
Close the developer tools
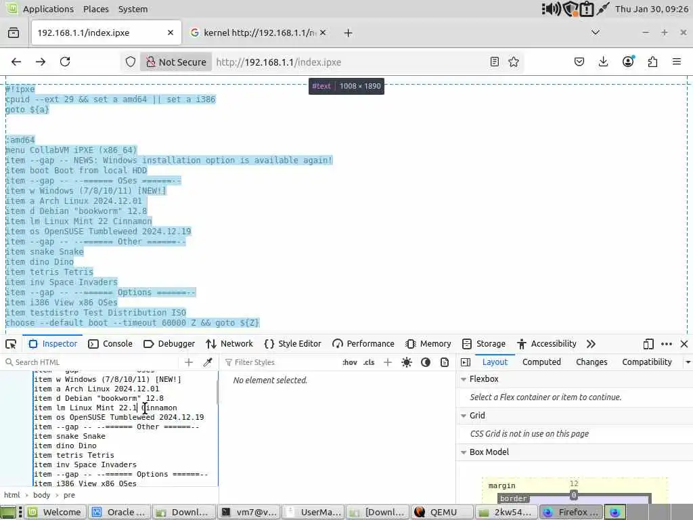(684, 344)
